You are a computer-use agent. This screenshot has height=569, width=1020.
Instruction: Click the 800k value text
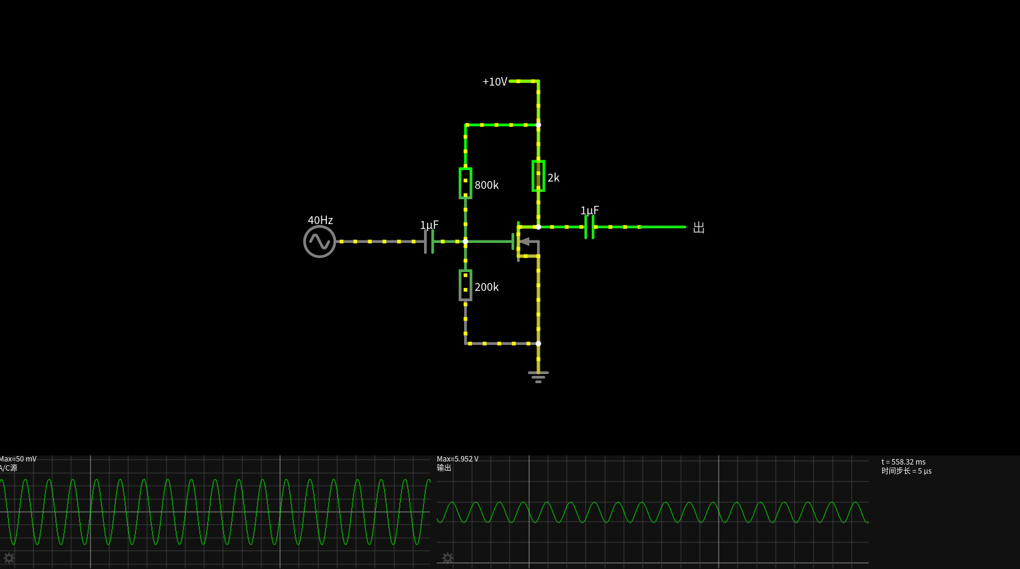[487, 185]
